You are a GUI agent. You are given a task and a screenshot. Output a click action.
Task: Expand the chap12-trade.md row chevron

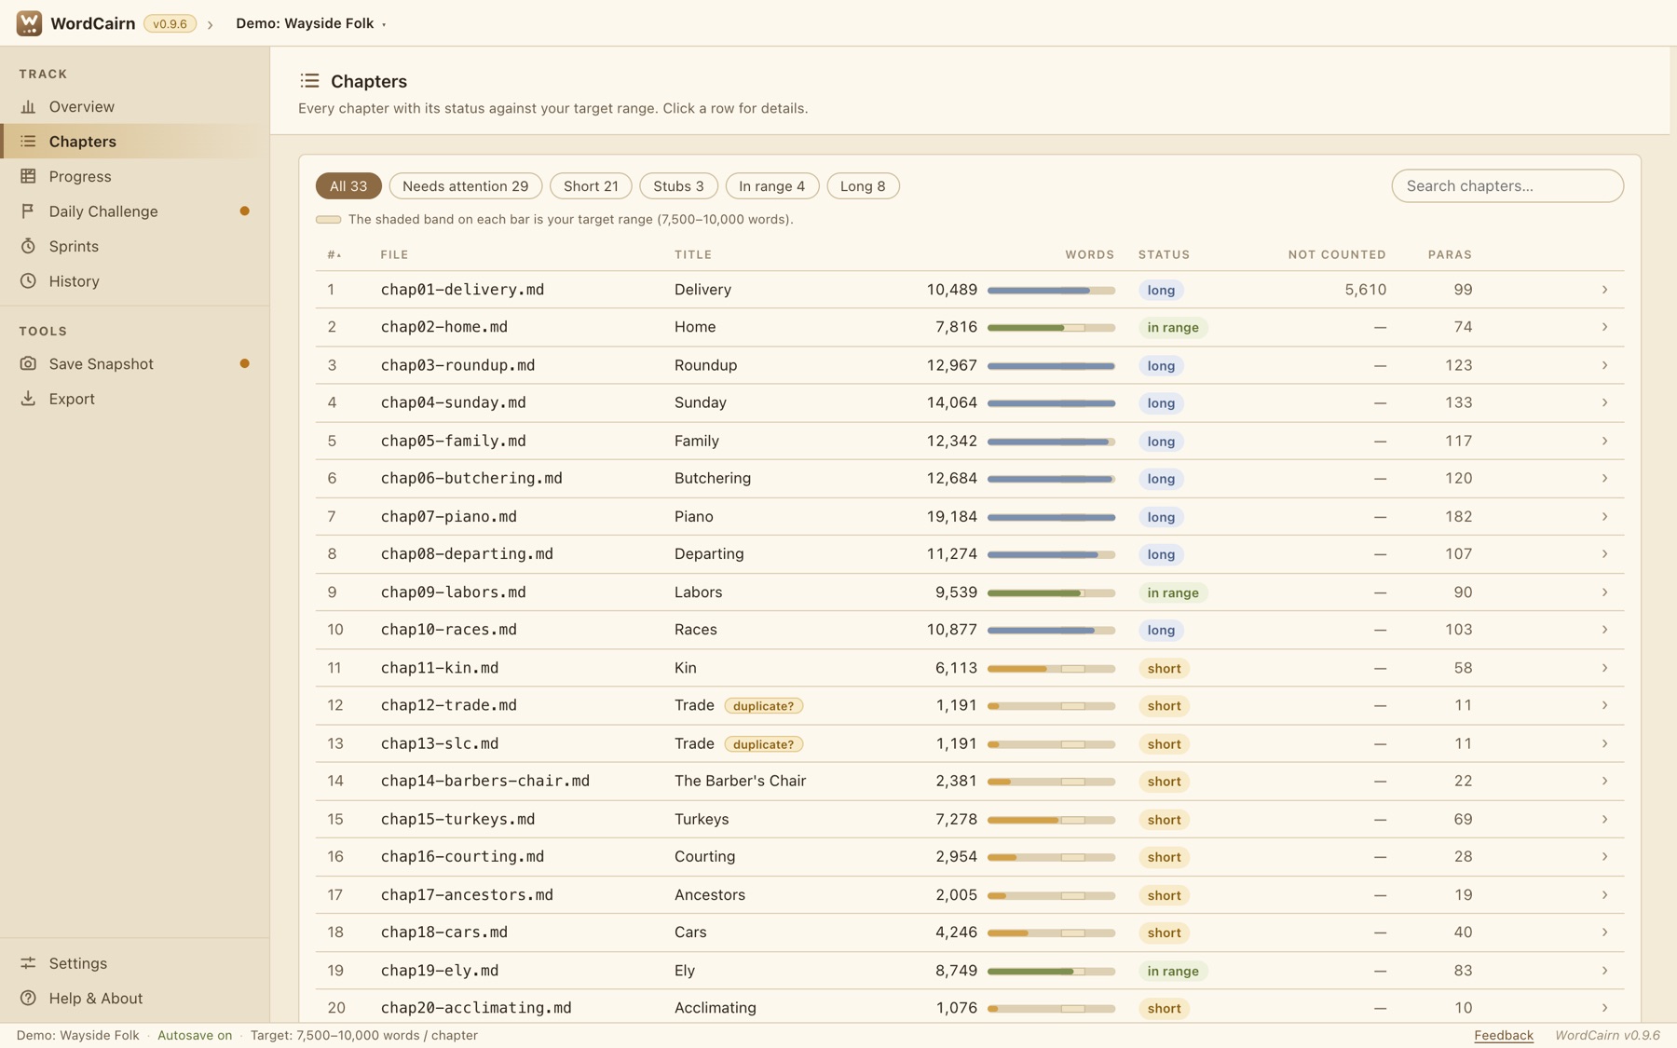(1604, 705)
